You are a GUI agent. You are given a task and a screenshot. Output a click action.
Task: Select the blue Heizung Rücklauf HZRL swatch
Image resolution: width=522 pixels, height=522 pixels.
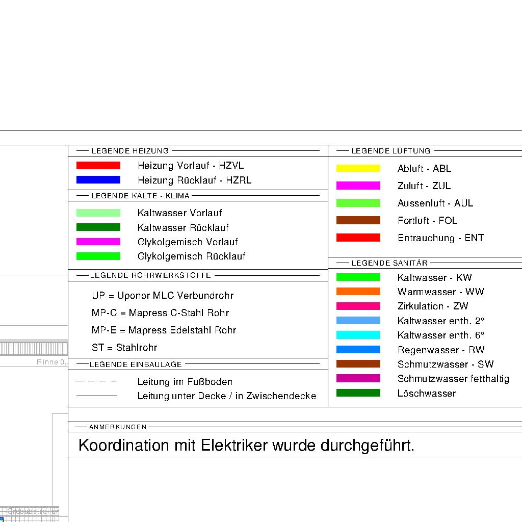coord(98,180)
